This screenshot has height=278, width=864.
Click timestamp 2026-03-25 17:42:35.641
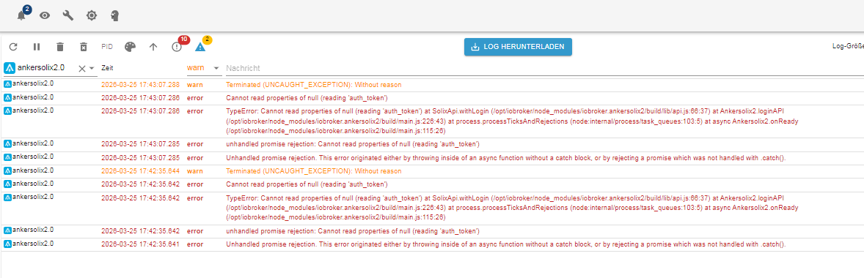coord(141,244)
